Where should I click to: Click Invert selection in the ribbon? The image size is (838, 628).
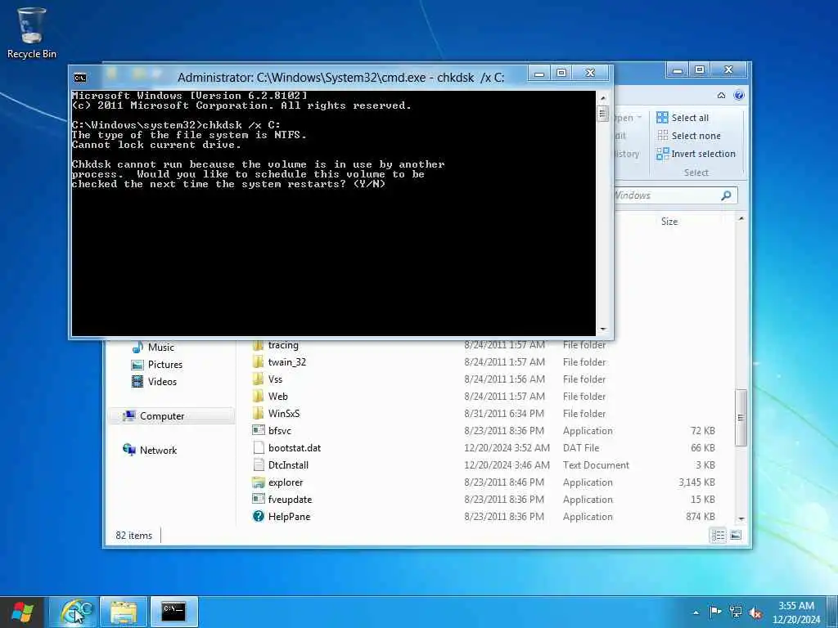click(696, 154)
